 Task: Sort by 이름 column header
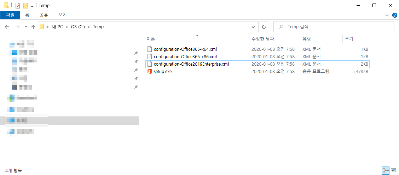tap(151, 39)
